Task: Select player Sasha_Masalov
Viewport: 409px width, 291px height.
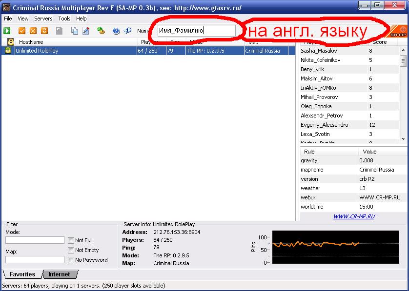Action: coord(350,51)
